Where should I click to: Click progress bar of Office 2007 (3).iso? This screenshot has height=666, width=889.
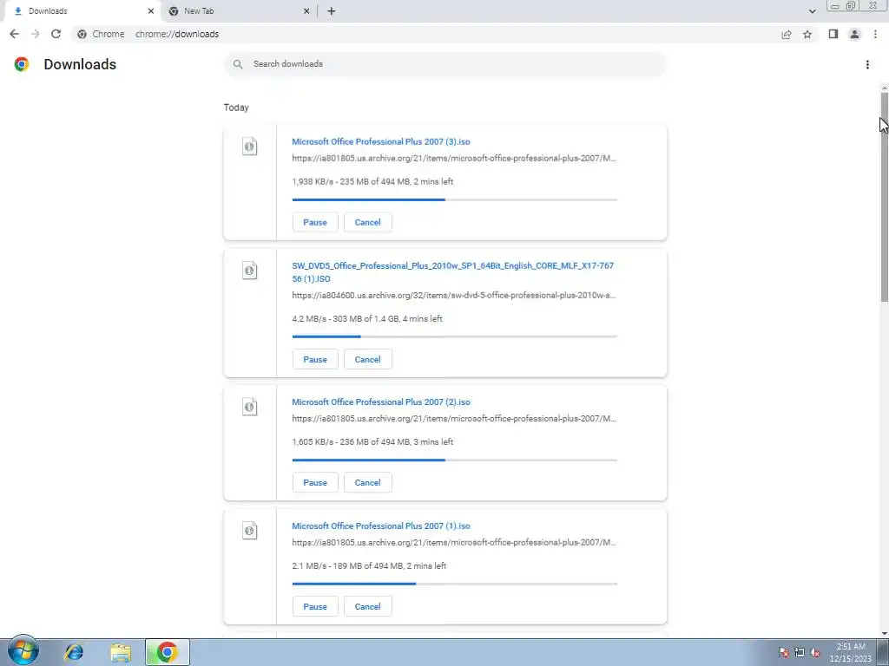[455, 199]
